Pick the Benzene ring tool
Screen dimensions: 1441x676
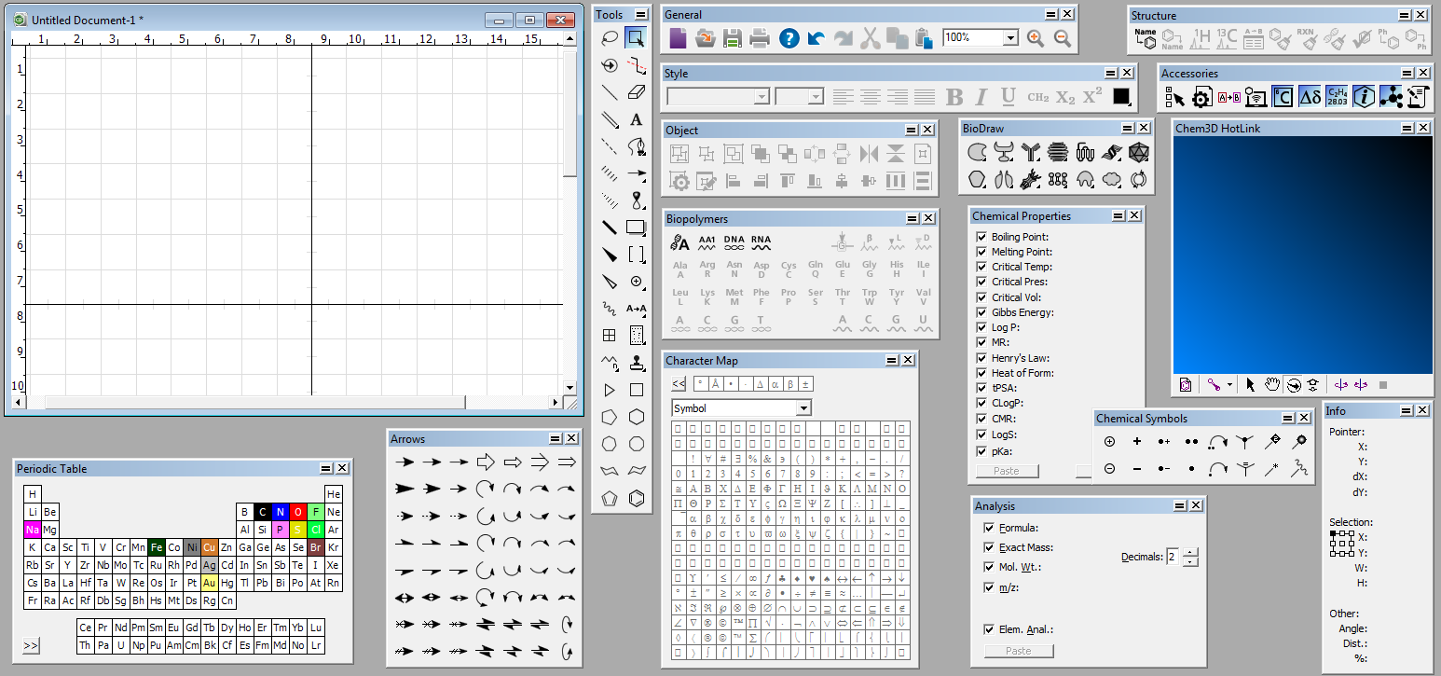[x=637, y=498]
